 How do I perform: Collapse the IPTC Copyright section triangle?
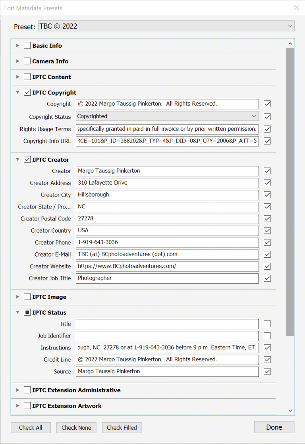click(18, 92)
